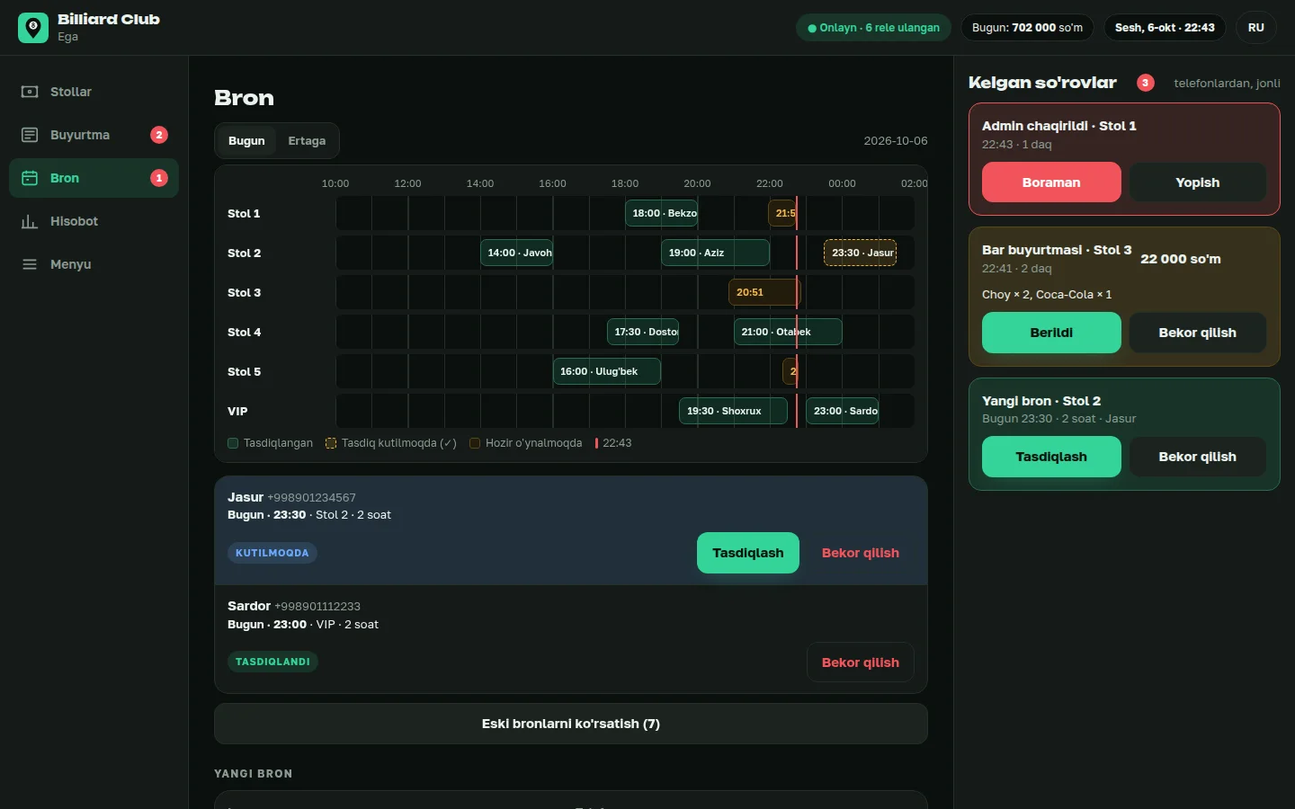The height and width of the screenshot is (809, 1295).
Task: Confirm the Yangi bron Stol 2 request
Action: pos(1051,457)
